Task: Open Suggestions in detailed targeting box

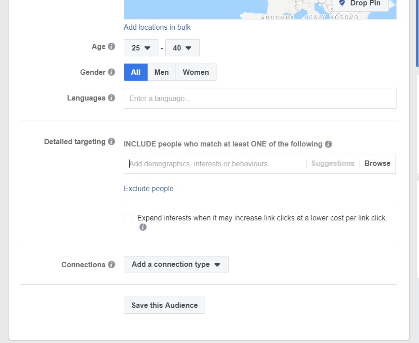Action: (333, 164)
